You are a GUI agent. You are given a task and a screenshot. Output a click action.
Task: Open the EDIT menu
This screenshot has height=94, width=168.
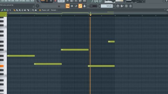tap(3, 1)
